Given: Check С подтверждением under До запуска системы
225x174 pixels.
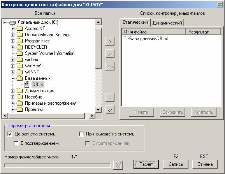Looking at the screenshot, I should point(16,143).
